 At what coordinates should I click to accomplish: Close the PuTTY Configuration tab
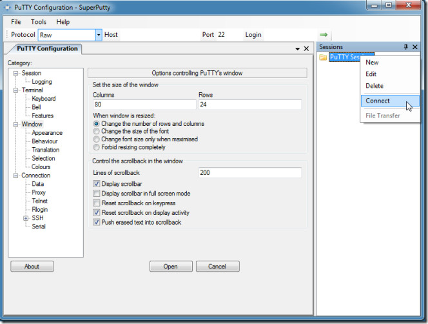(x=306, y=48)
